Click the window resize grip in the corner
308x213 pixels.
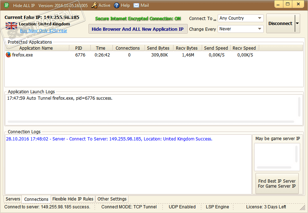303,207
